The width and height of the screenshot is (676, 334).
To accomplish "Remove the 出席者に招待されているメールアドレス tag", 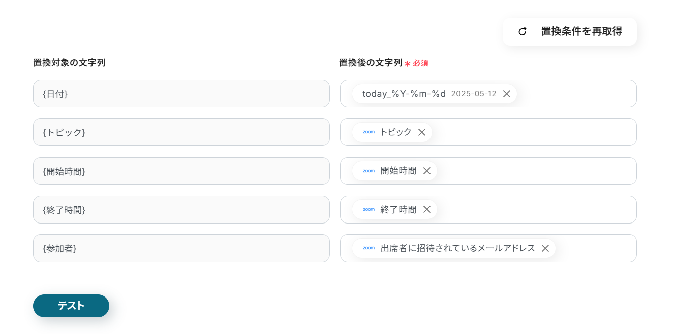I will pyautogui.click(x=545, y=248).
